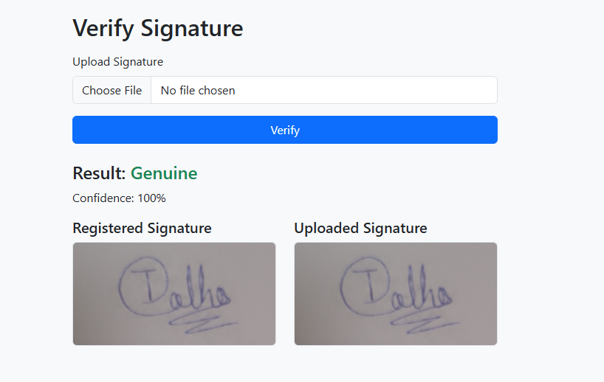Click the circled T in registered signature
604x382 pixels.
point(144,286)
